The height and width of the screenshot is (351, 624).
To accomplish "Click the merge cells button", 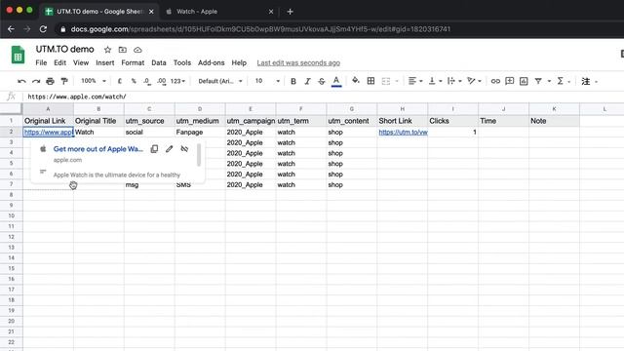I will (x=386, y=81).
